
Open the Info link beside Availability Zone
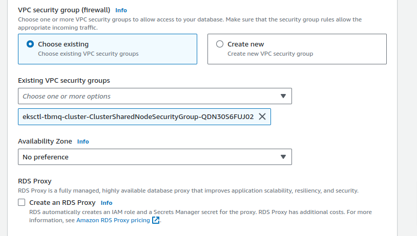click(82, 141)
